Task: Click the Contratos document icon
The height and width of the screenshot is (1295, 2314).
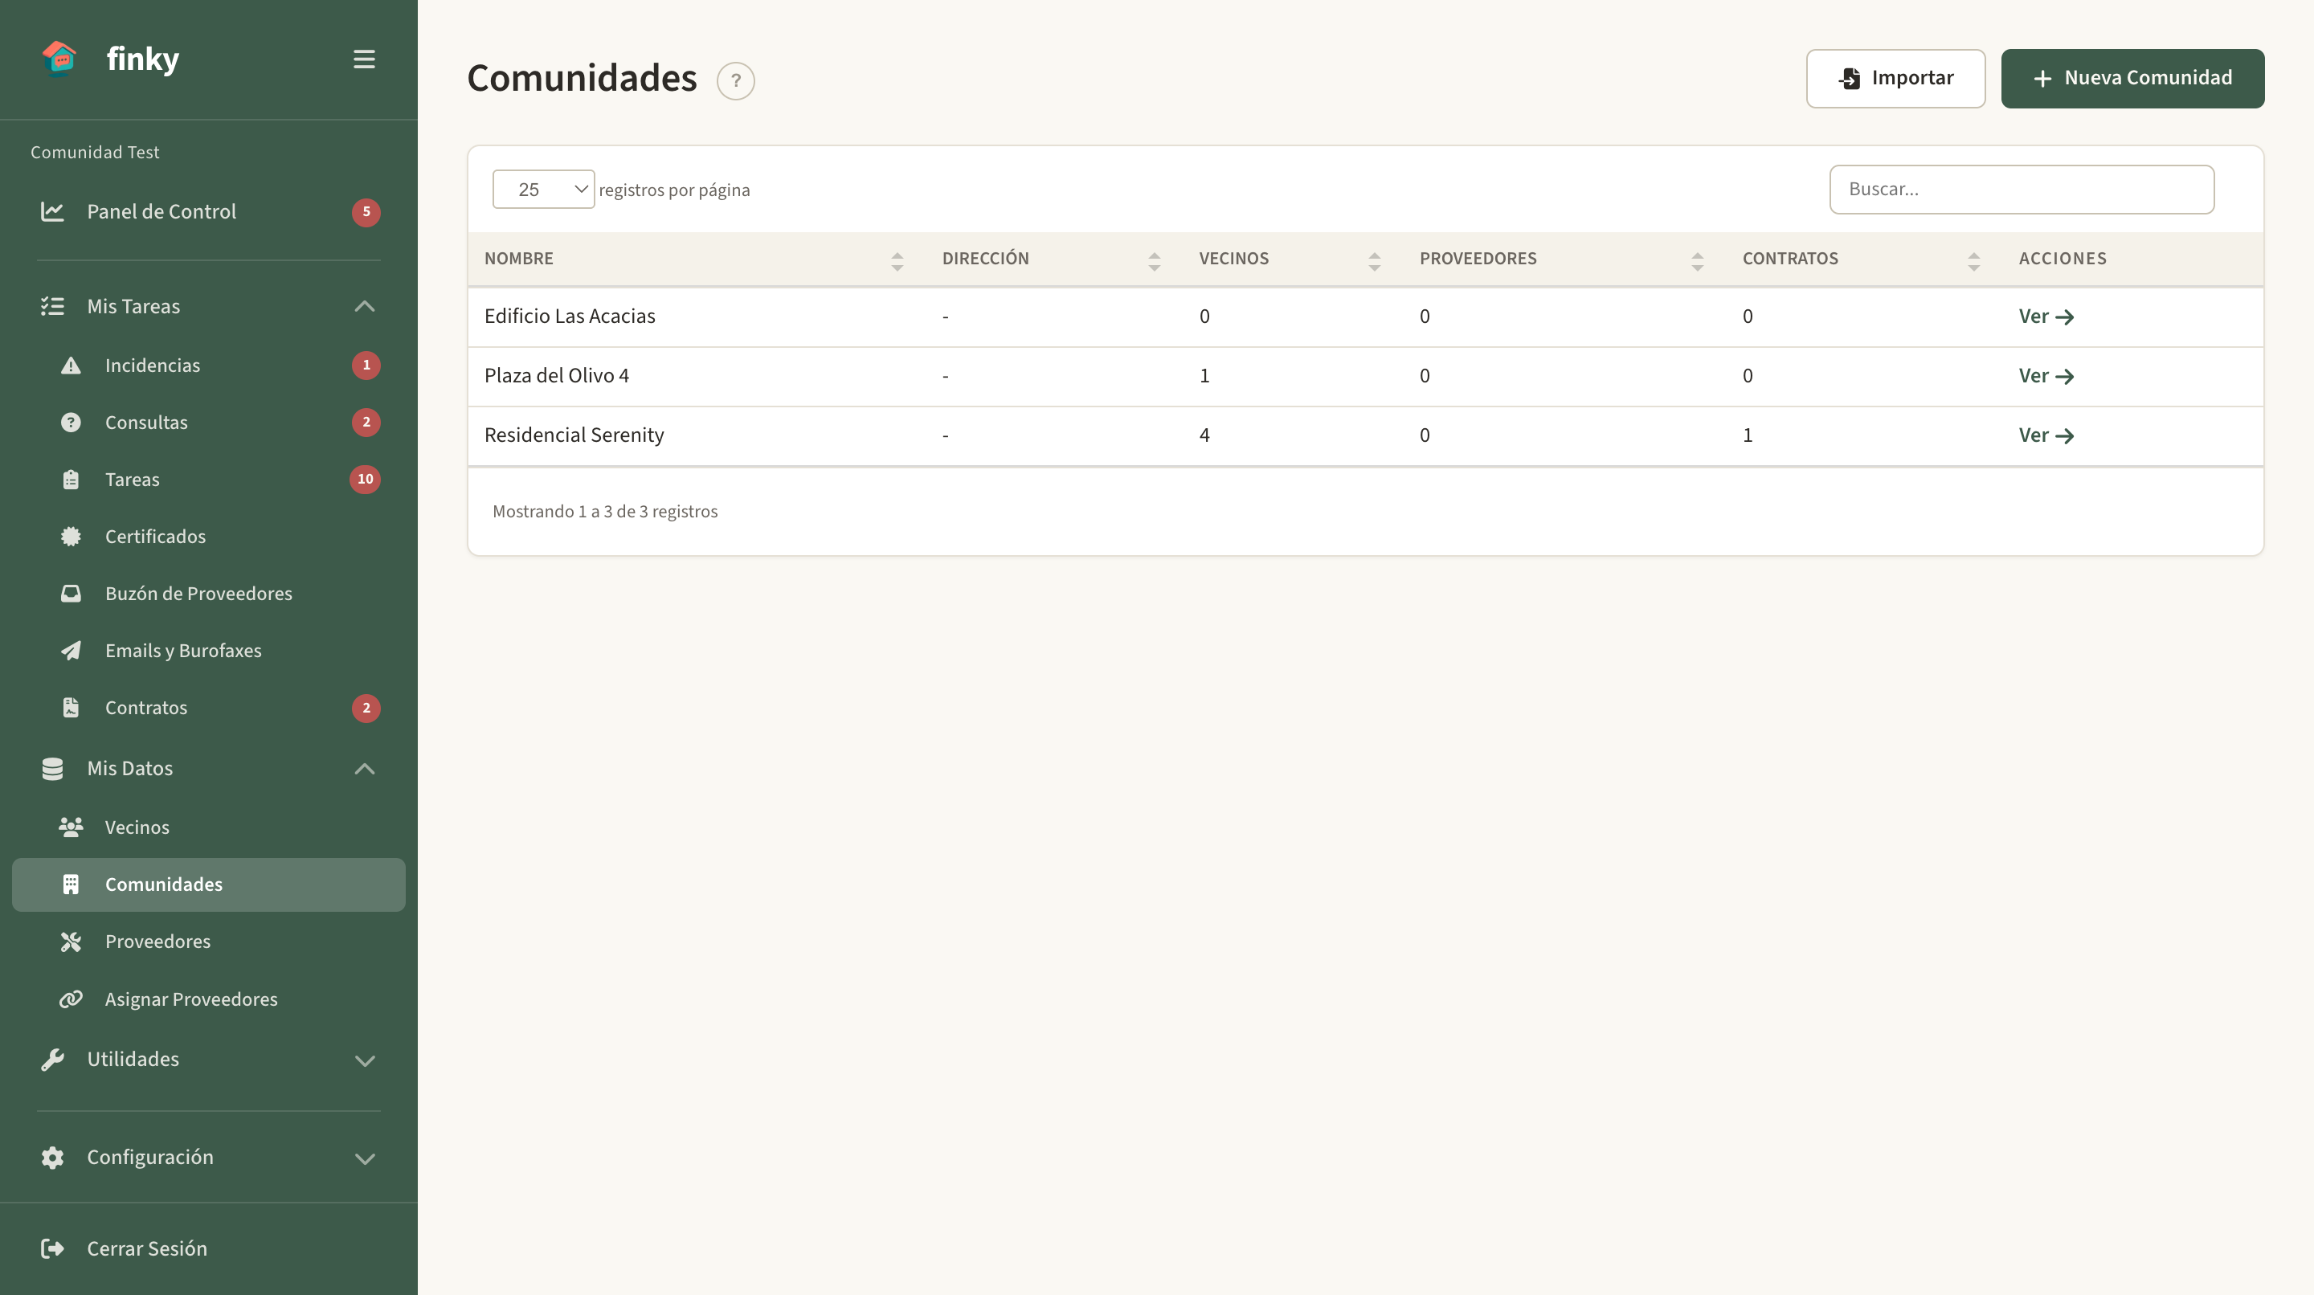Action: pos(71,708)
